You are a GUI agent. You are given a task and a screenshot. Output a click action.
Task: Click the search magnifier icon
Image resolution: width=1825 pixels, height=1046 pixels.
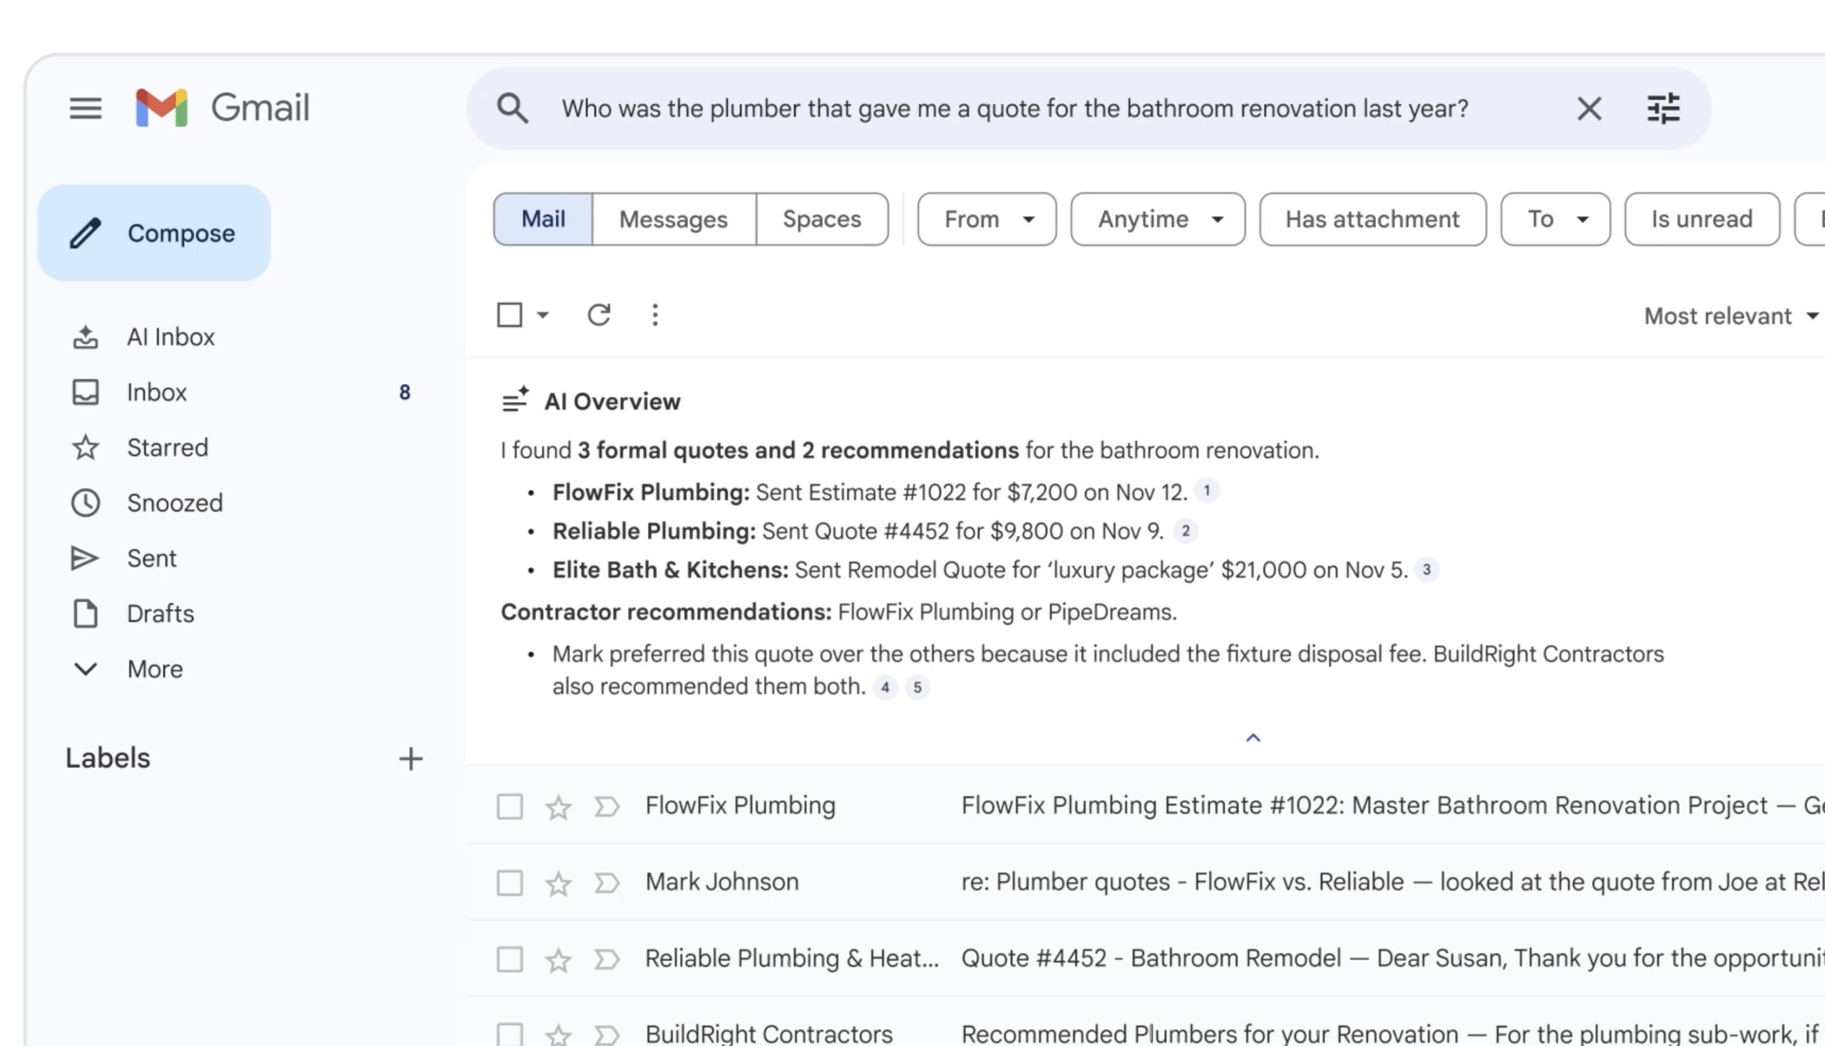513,108
